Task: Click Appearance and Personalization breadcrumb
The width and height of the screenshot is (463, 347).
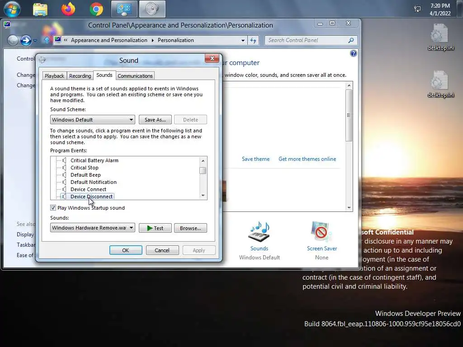Action: (x=109, y=40)
